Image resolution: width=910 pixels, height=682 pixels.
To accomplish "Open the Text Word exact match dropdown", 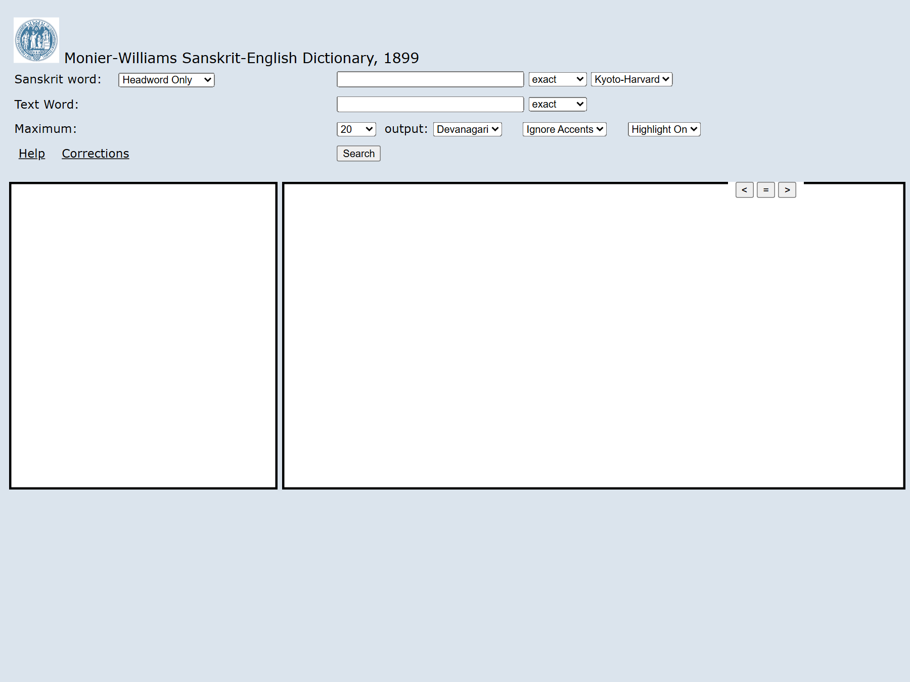I will pos(558,104).
